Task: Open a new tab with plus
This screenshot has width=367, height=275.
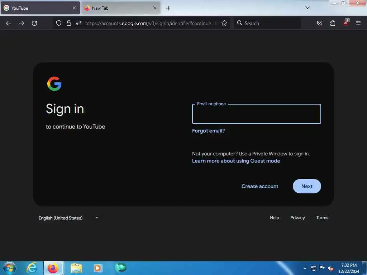Action: [168, 8]
